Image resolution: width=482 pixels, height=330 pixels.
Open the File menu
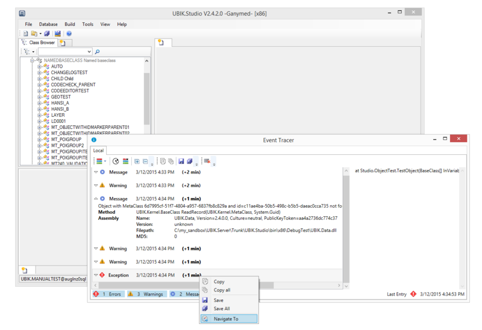click(28, 24)
